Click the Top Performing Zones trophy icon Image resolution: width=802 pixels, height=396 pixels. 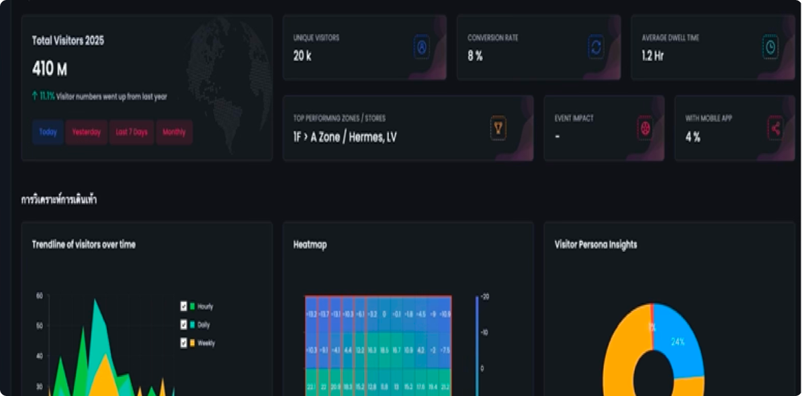498,128
